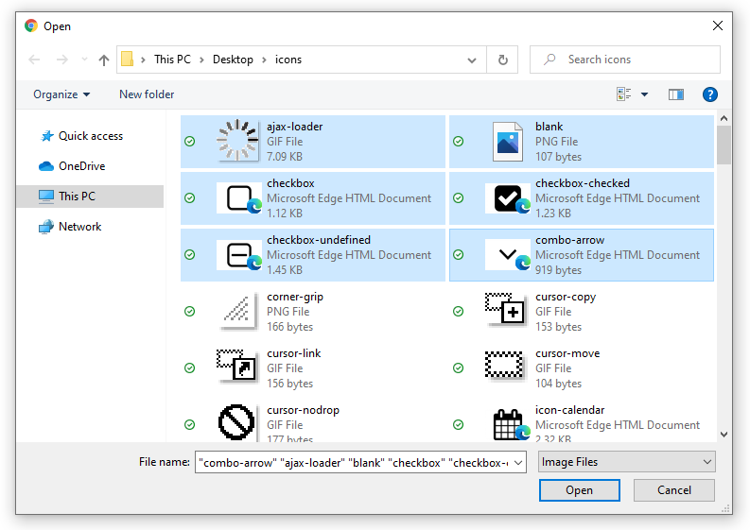Click the ajax-loader spinner thumbnail
Image resolution: width=750 pixels, height=530 pixels.
237,141
